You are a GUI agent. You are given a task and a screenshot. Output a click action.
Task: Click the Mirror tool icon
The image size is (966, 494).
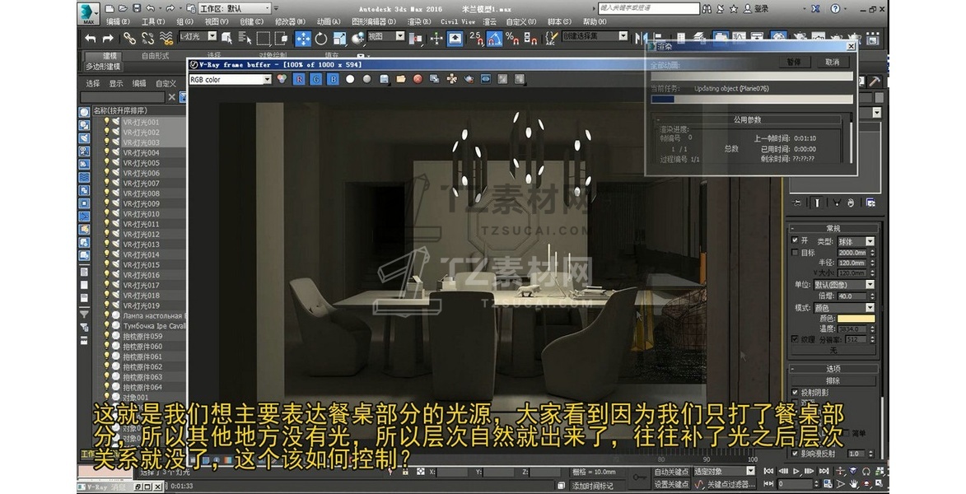coord(642,38)
